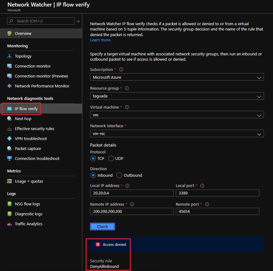Select the UDP protocol radio button
The image size is (273, 271).
(x=111, y=158)
